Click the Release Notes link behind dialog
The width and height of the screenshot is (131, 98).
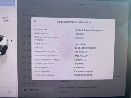117,76
